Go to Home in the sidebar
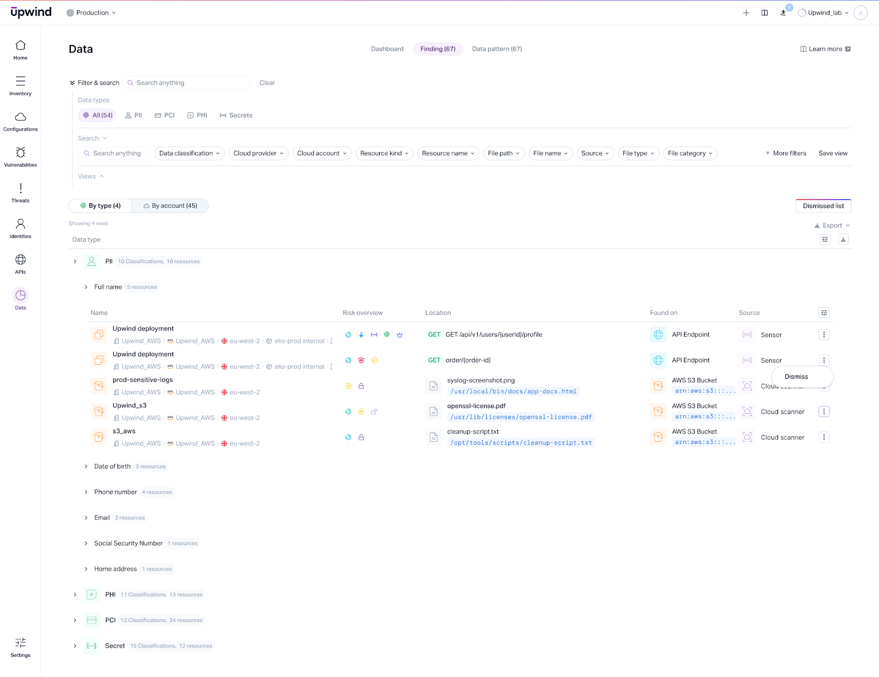The height and width of the screenshot is (677, 879). point(20,49)
